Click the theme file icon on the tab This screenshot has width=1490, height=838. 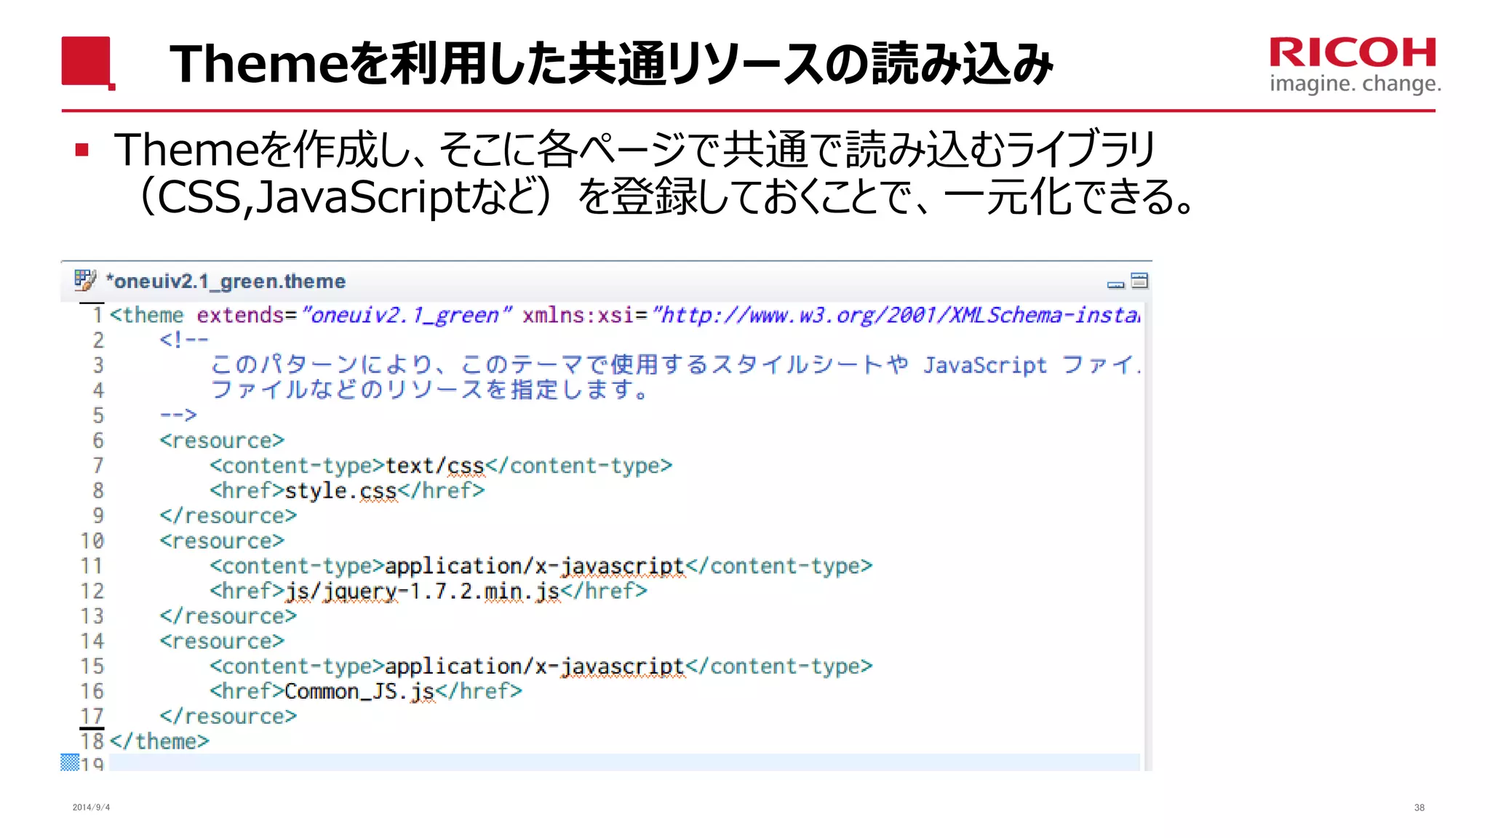tap(85, 280)
